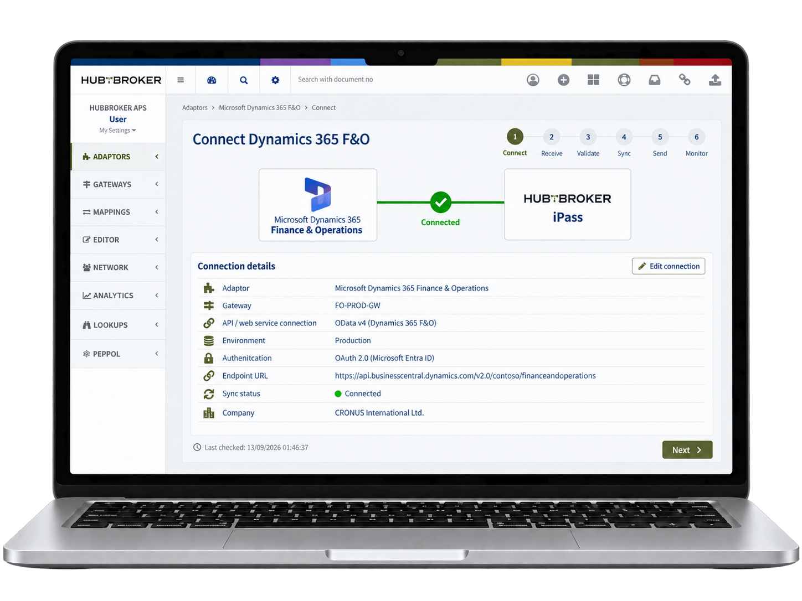Click the Authentication lock icon
Viewport: 802px width, 601px height.
209,358
